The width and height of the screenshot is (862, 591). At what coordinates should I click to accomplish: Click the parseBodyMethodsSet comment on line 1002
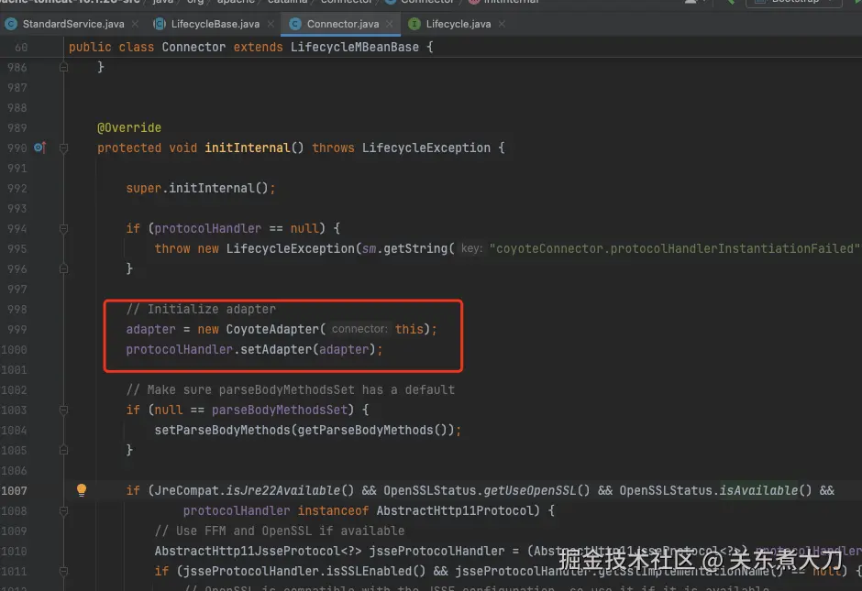pos(291,389)
